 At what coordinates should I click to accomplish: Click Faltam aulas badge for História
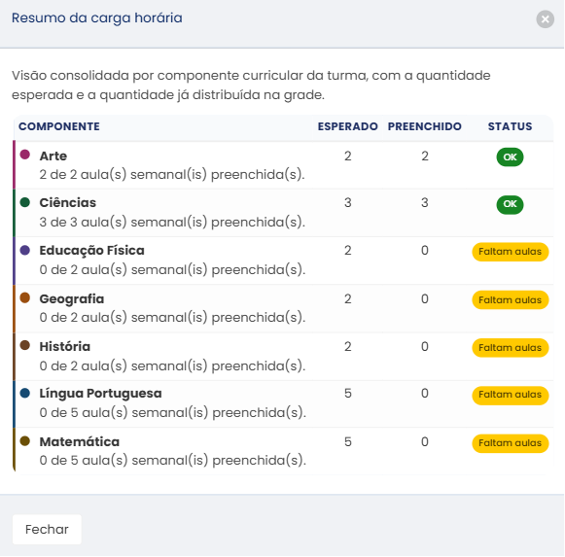click(x=511, y=348)
